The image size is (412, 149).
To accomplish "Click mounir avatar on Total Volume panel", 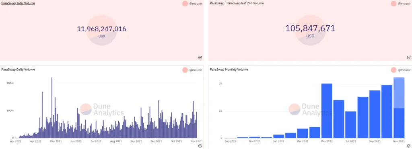I will pyautogui.click(x=185, y=4).
